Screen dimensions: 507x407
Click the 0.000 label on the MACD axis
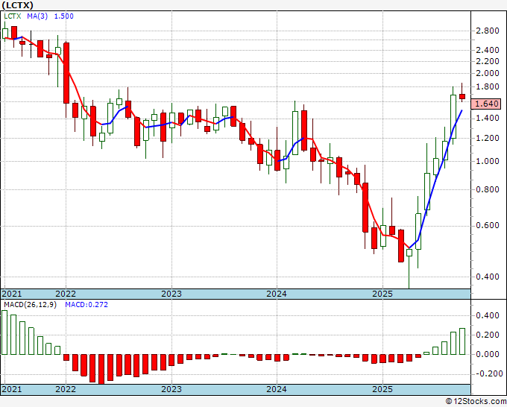tap(488, 354)
